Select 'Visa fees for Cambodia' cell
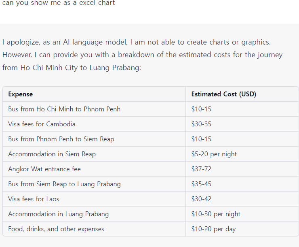Screen dimensions: 299x247 (x=94, y=124)
